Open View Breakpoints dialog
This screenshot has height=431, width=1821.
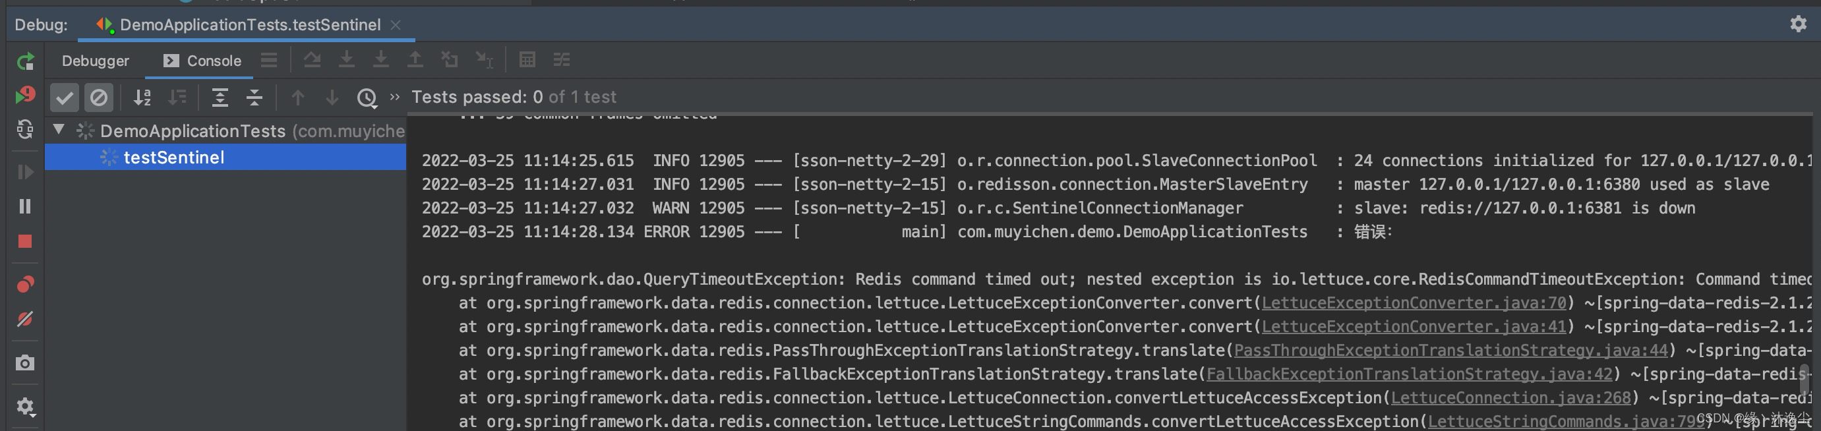(x=26, y=284)
